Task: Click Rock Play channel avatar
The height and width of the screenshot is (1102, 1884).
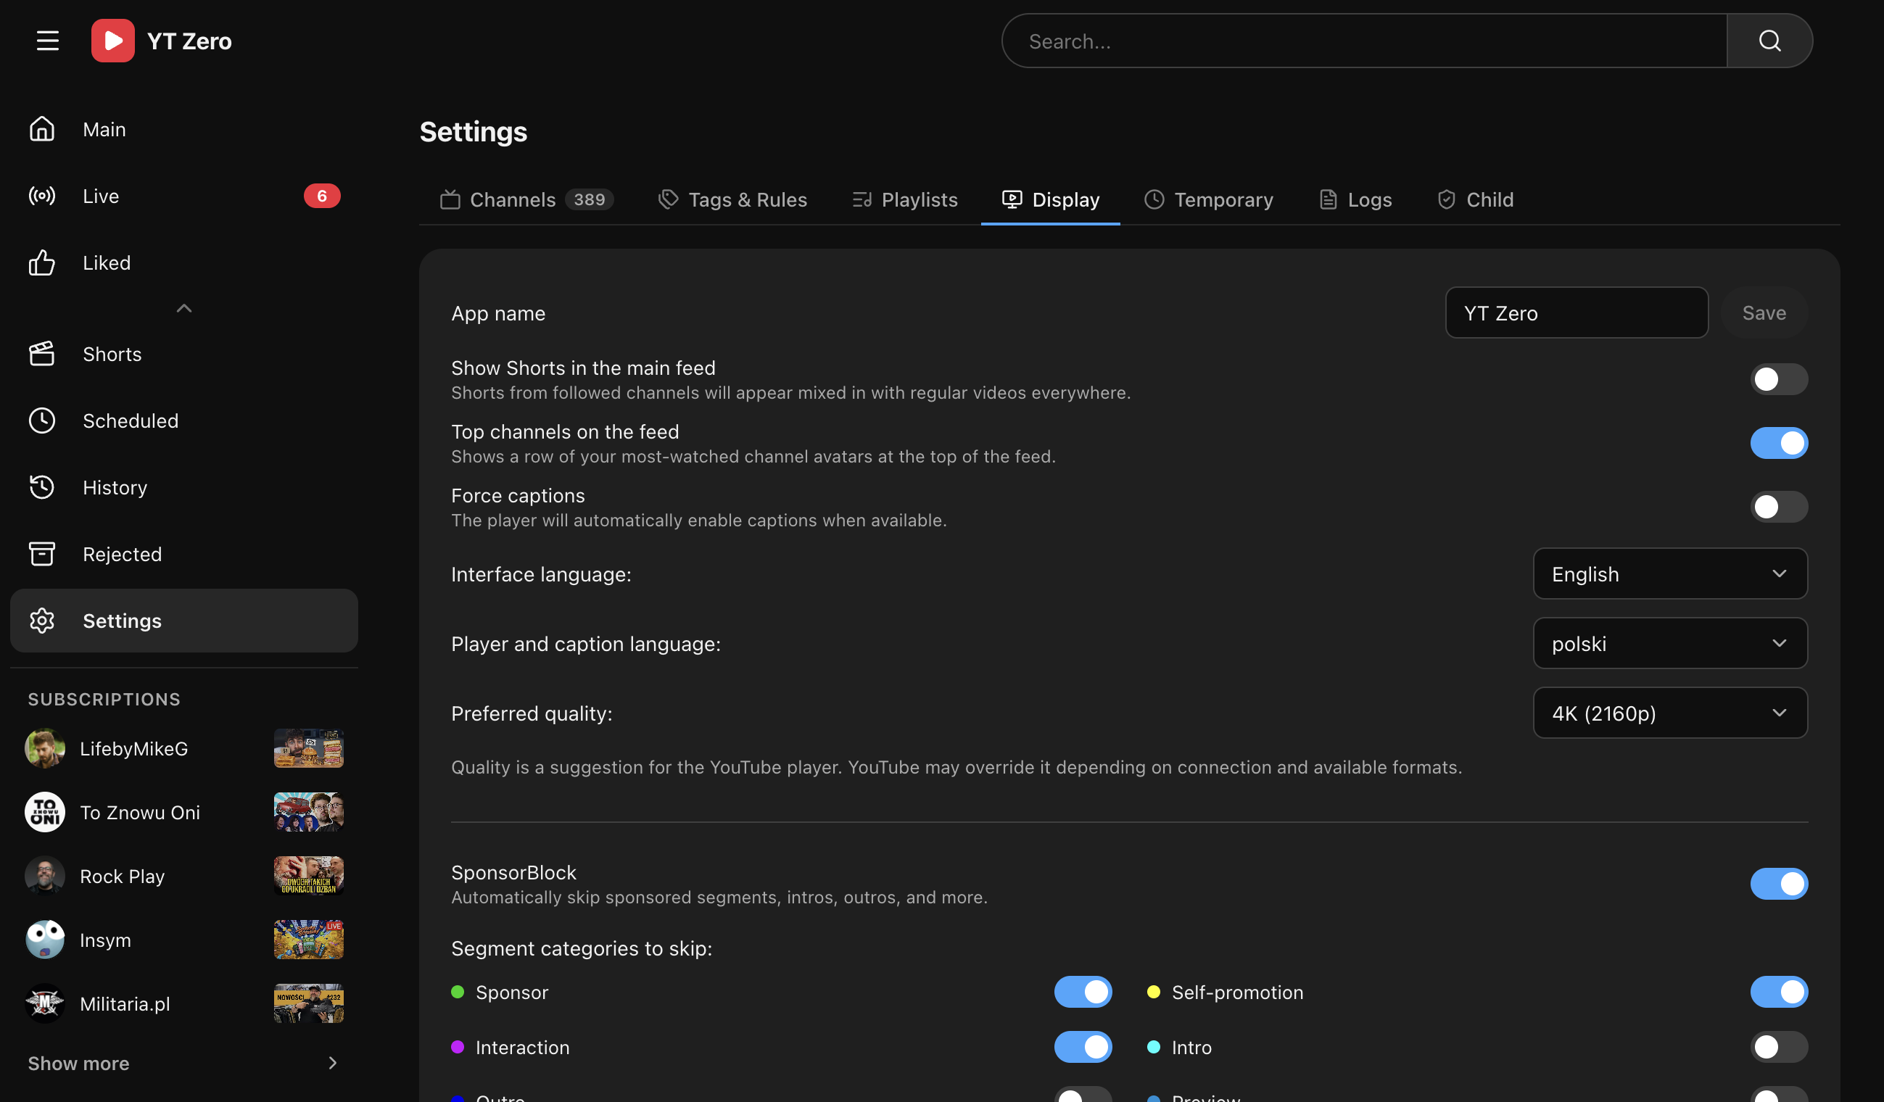Action: tap(45, 876)
